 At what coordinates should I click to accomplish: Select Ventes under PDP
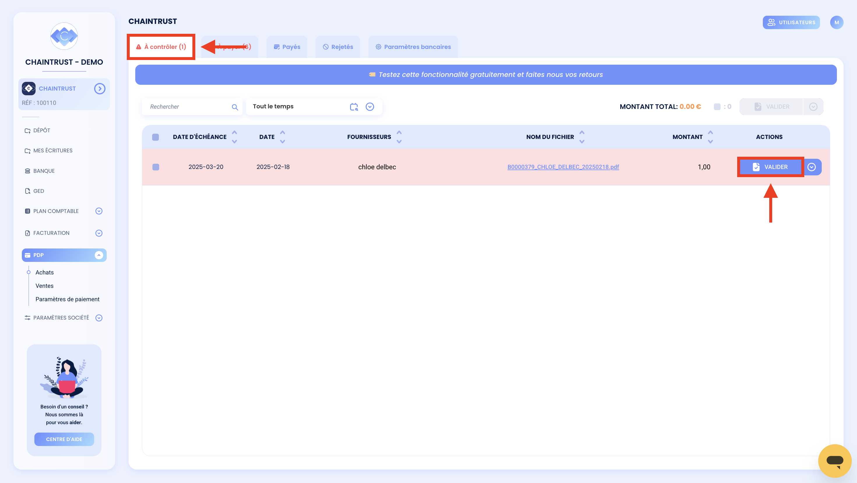click(45, 286)
